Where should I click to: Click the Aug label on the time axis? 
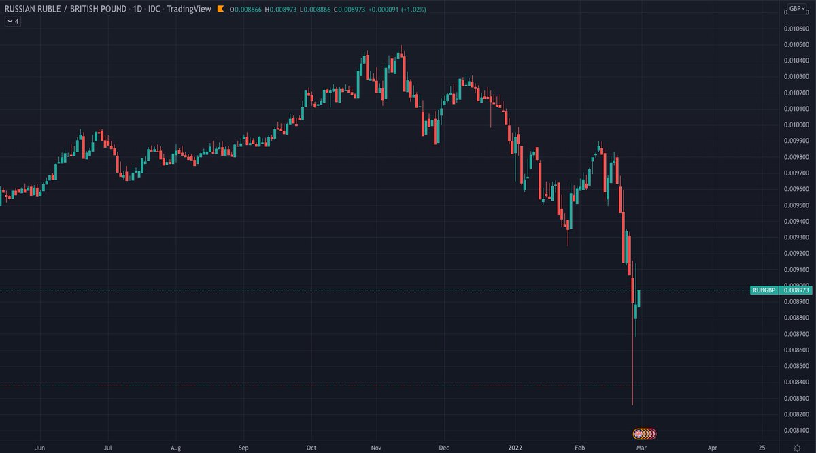point(175,449)
